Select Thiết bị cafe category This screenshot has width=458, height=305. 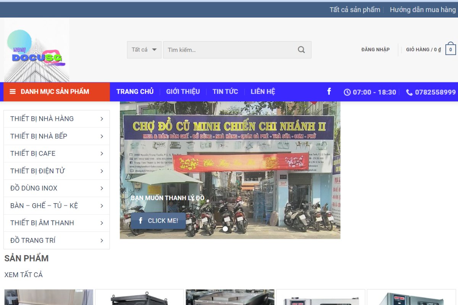coord(33,153)
